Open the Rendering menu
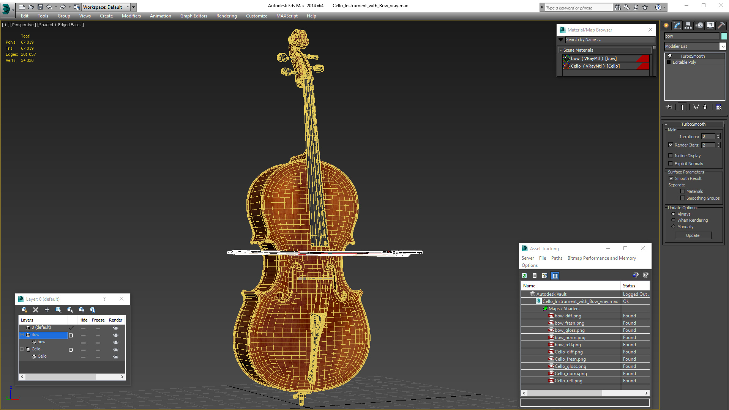 tap(226, 16)
